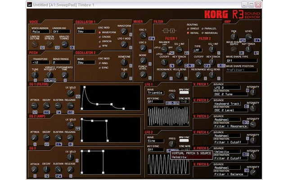Open V. Patch 6 Destination Filter 1 Balance
This screenshot has height=180, width=288.
click(x=230, y=174)
